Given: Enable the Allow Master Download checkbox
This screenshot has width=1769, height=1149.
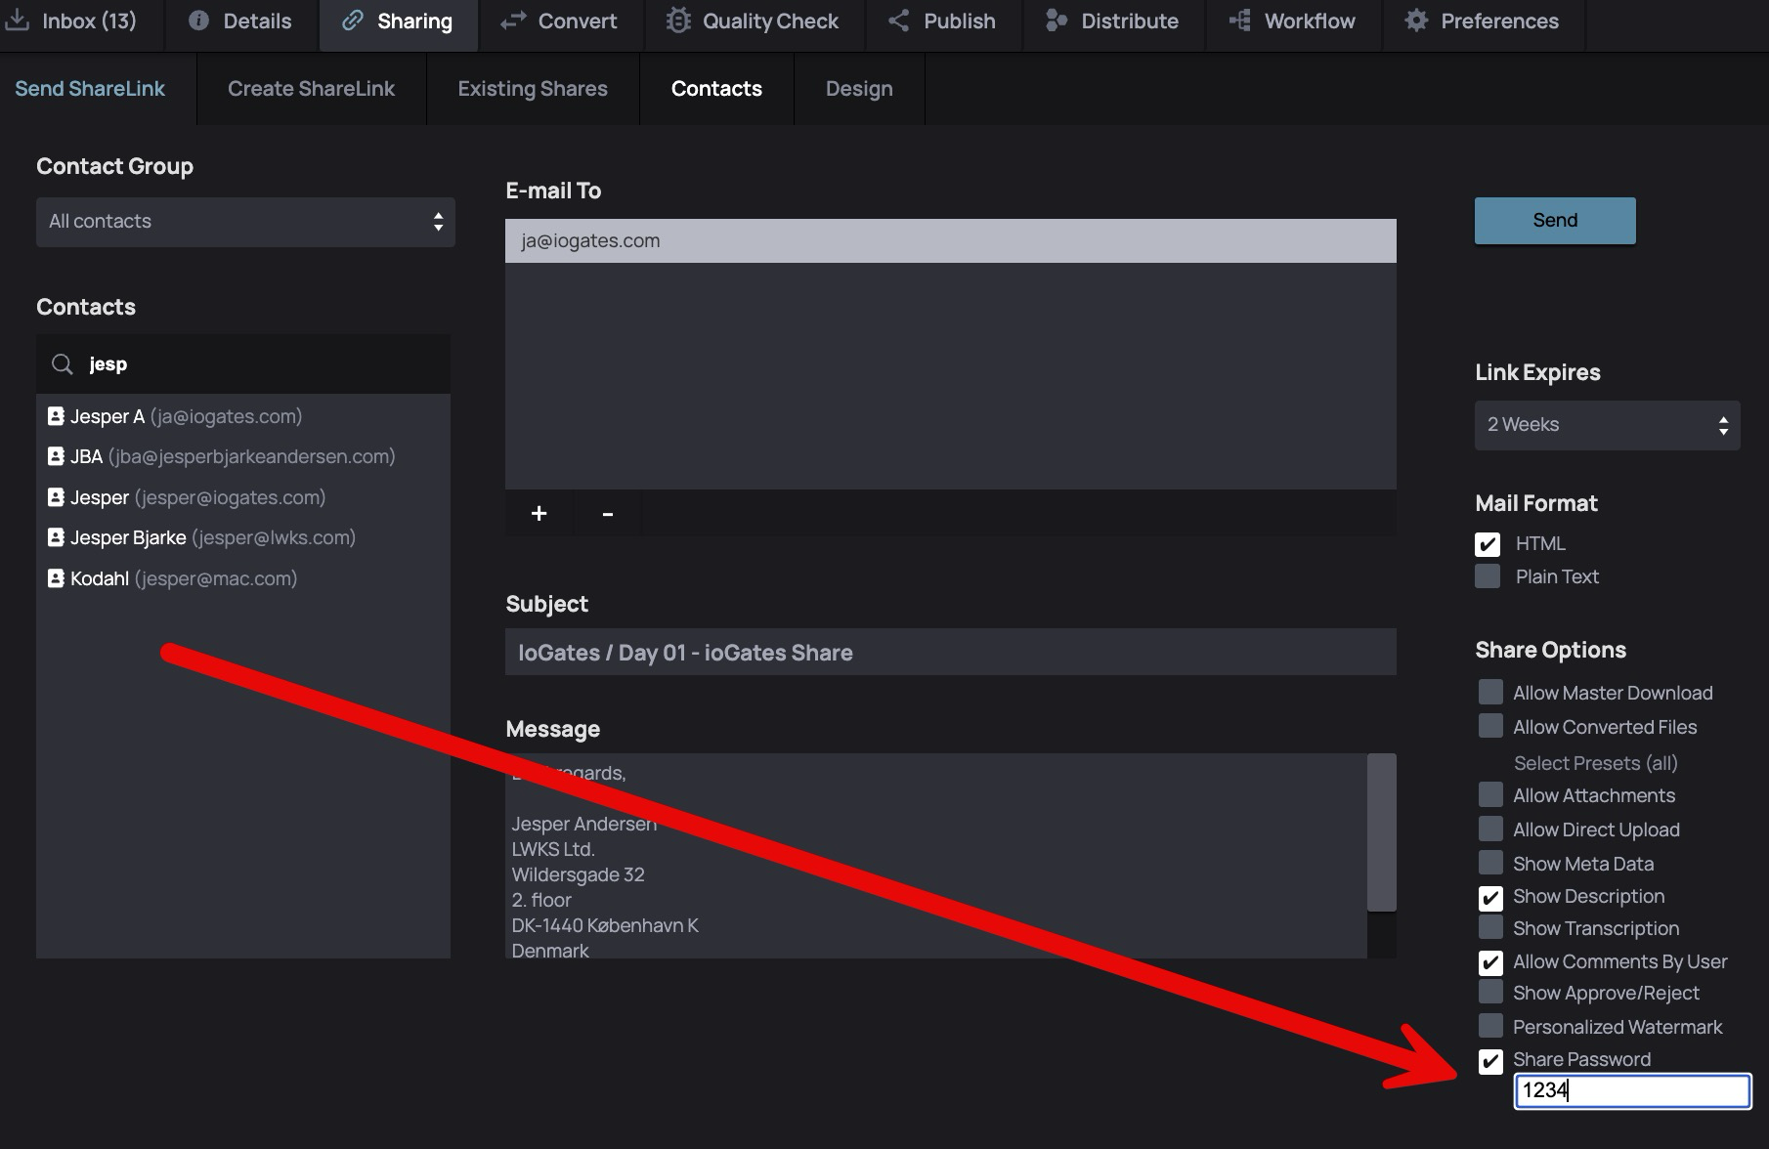Looking at the screenshot, I should 1490,693.
